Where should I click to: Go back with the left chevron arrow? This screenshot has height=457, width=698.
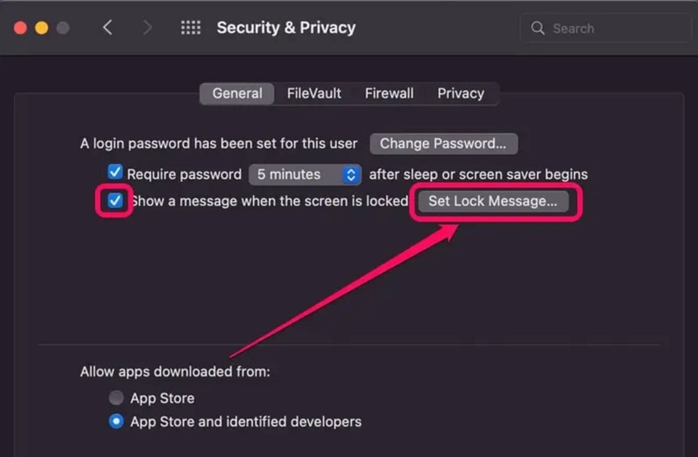pos(107,28)
